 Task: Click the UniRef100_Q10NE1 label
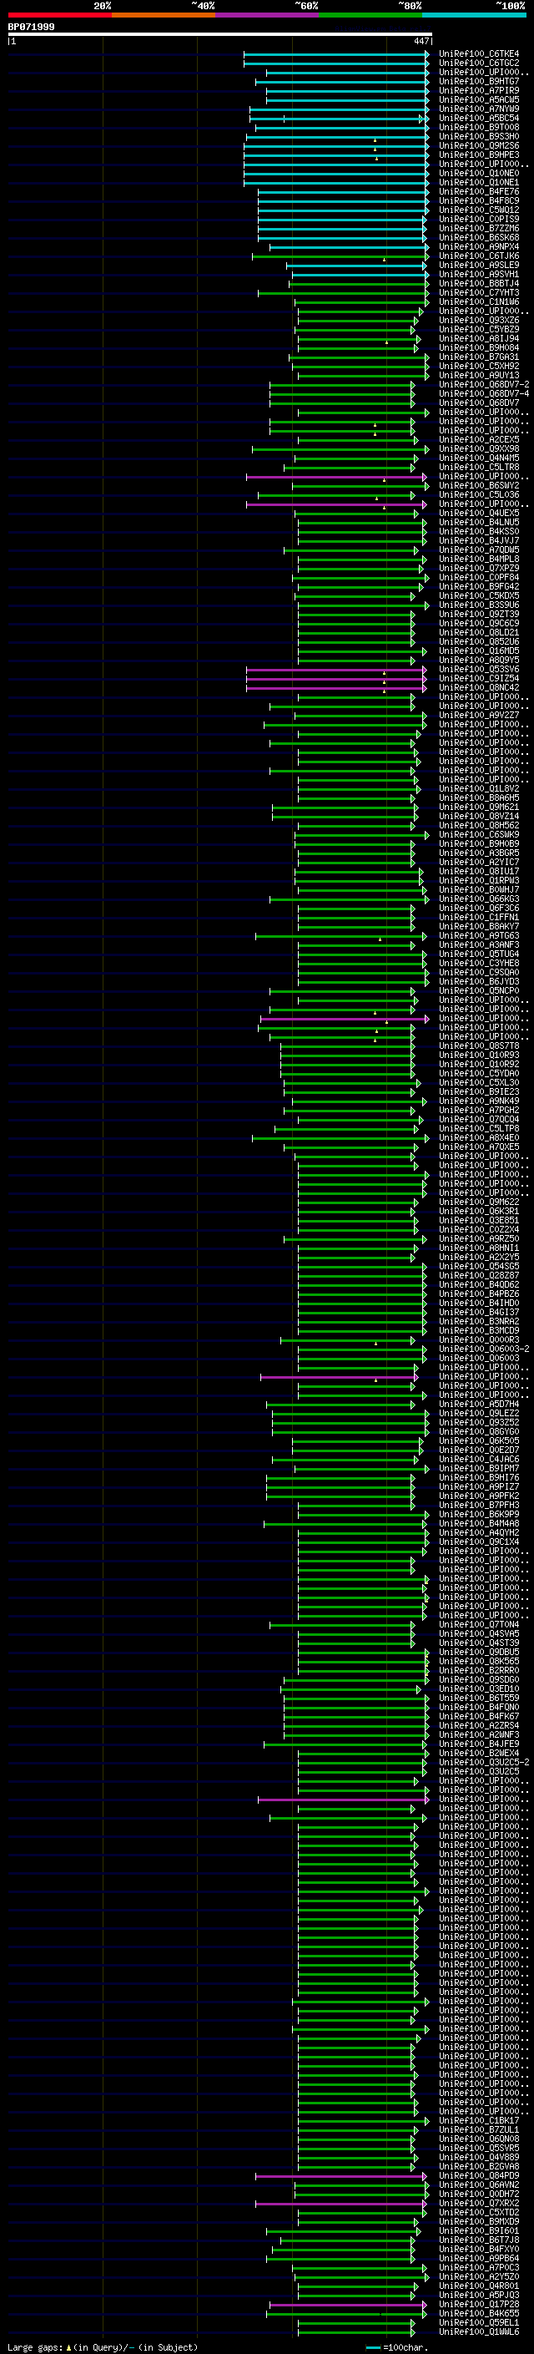coord(478,182)
